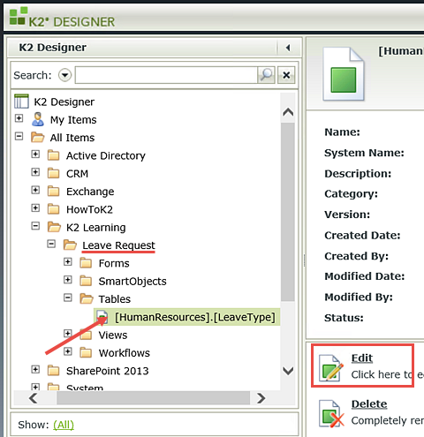Expand the Views folder
424x437 pixels.
68,334
